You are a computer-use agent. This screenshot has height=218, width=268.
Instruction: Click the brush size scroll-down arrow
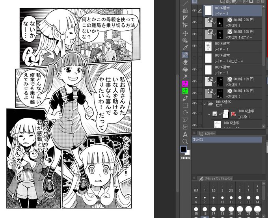coord(264,216)
